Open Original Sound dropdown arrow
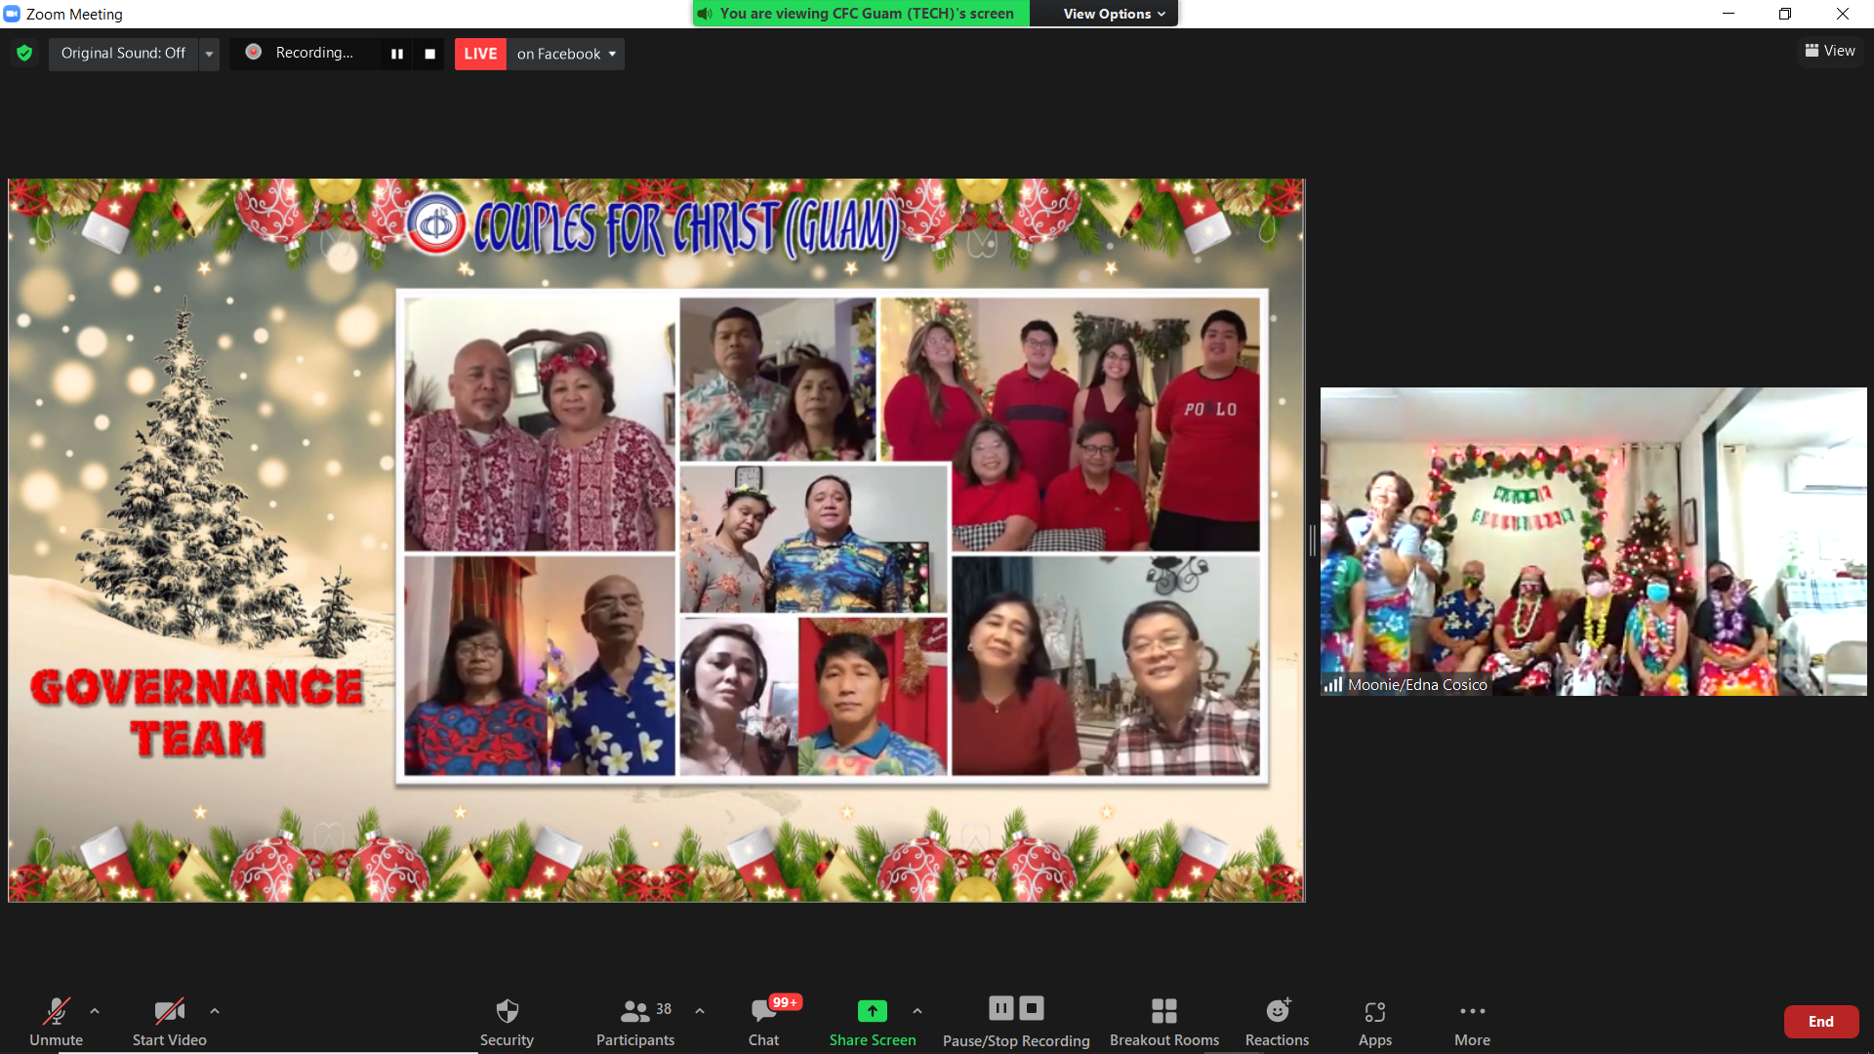This screenshot has height=1054, width=1874. [x=209, y=54]
